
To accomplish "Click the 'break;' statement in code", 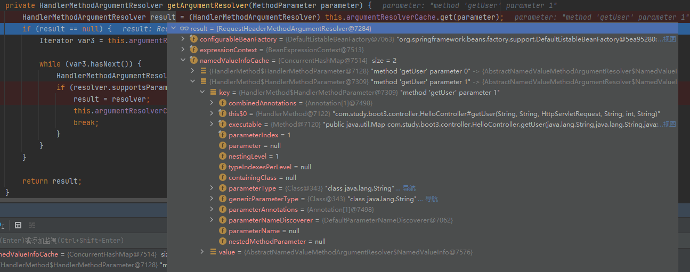I will point(86,122).
